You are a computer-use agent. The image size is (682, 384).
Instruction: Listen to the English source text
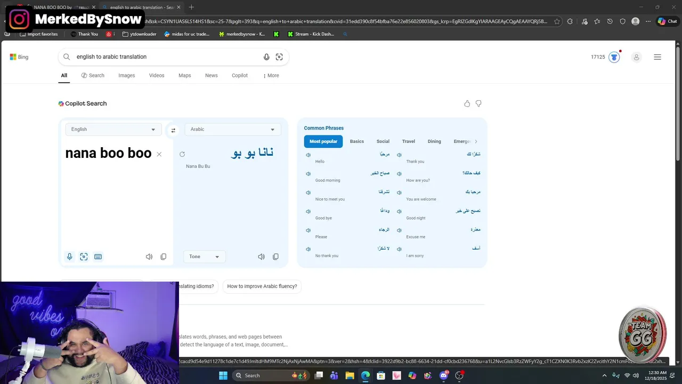[149, 257]
